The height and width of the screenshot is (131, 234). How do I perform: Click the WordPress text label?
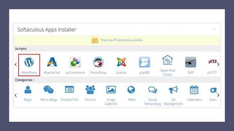click(x=29, y=72)
